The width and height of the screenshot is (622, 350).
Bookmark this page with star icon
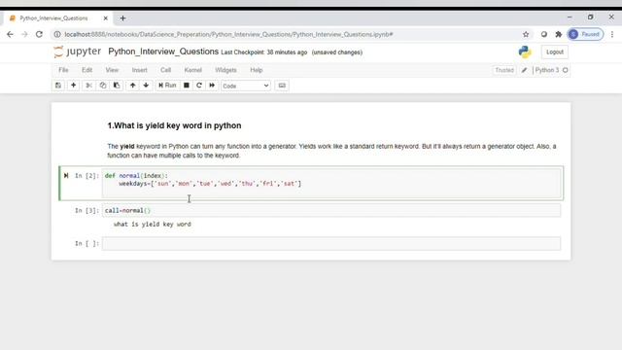(526, 35)
